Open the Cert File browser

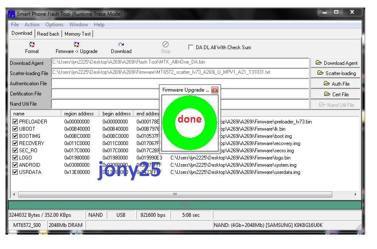coord(336,94)
